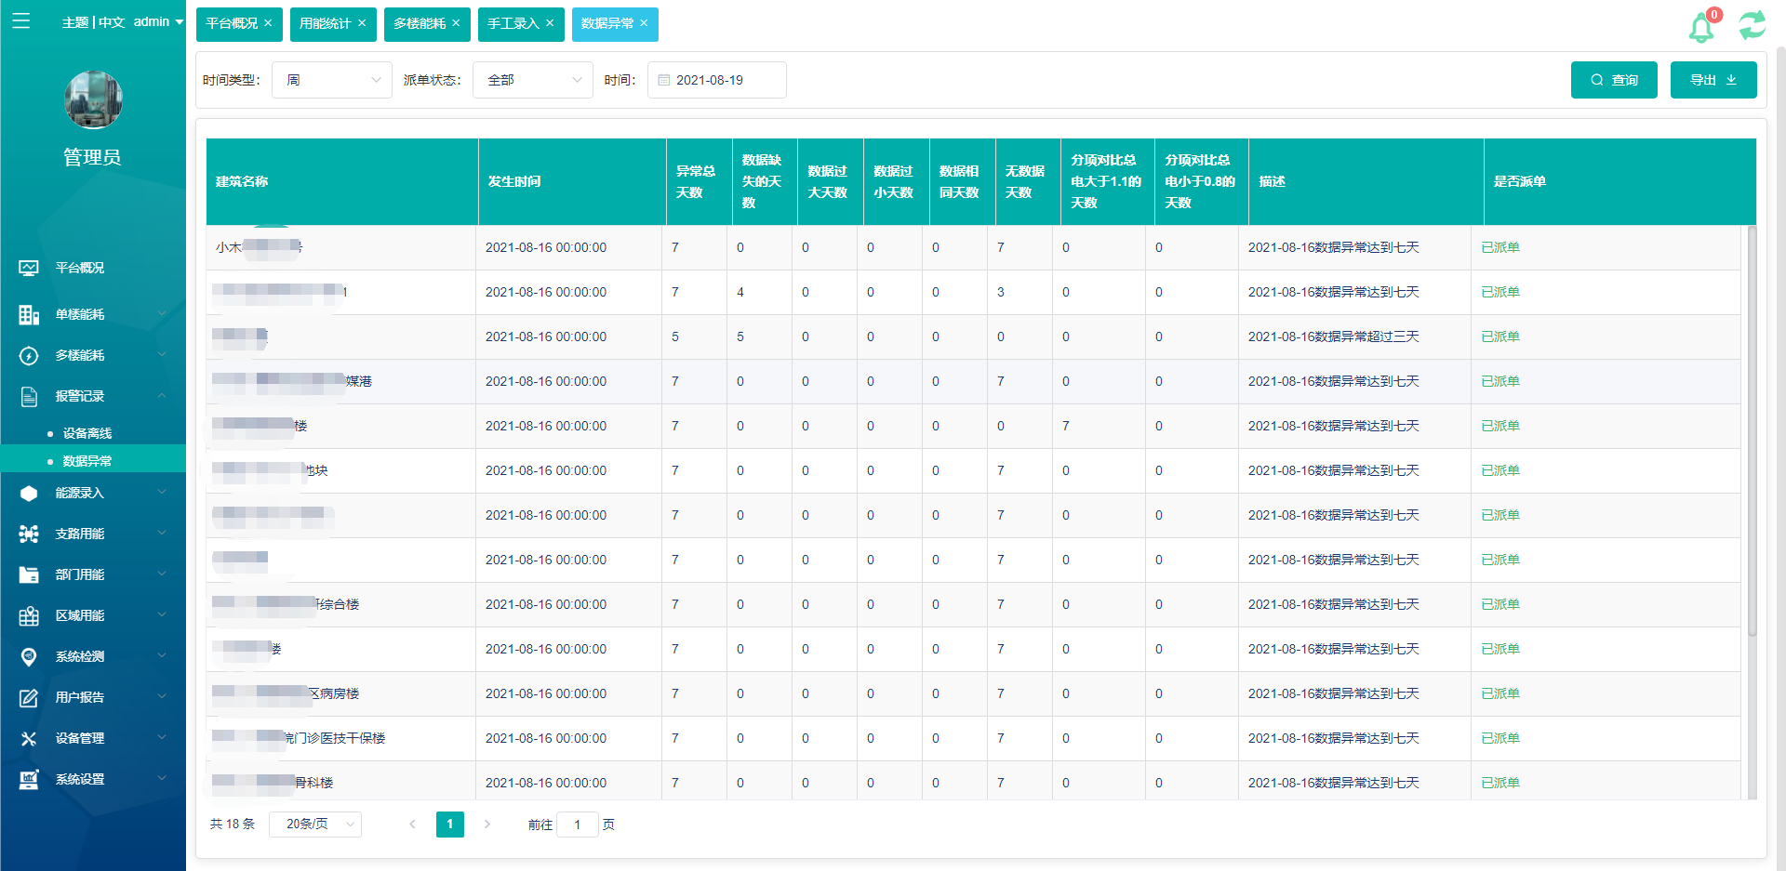Click the 支路用能 sidebar icon

(29, 534)
